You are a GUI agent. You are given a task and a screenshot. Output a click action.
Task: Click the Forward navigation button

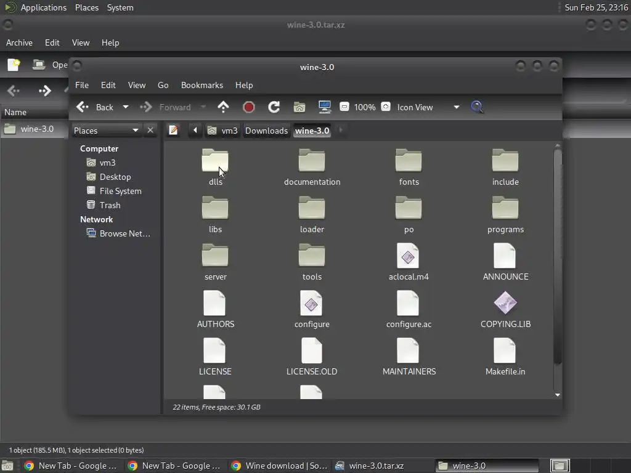click(x=165, y=107)
